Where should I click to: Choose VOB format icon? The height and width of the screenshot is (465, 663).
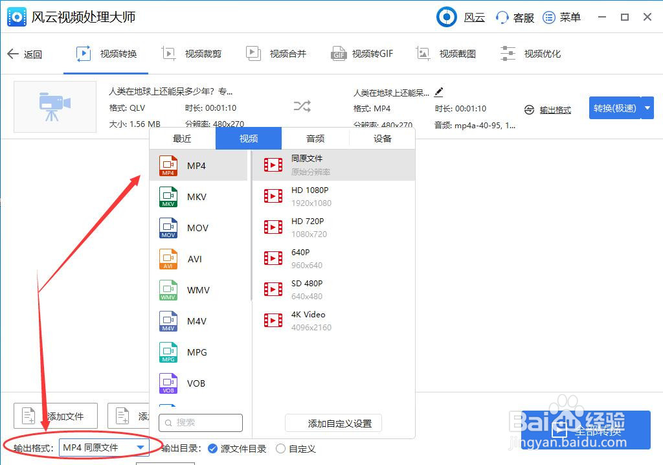tap(168, 383)
